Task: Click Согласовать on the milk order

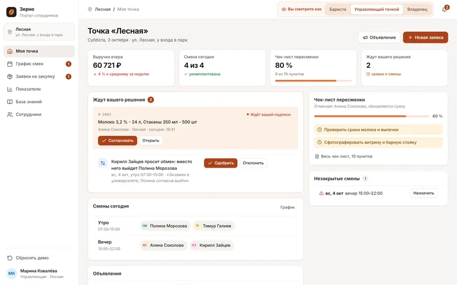Action: (x=118, y=140)
